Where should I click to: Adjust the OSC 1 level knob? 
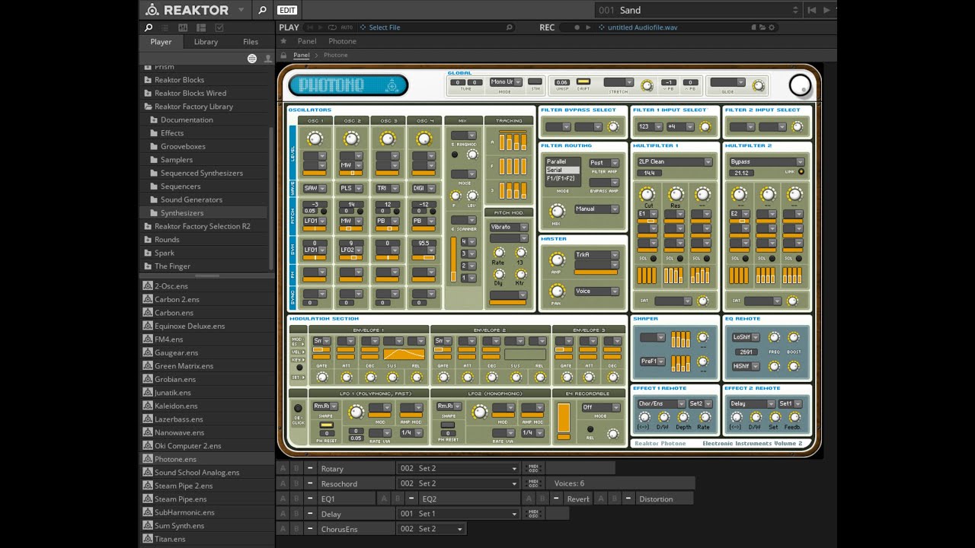coord(315,138)
